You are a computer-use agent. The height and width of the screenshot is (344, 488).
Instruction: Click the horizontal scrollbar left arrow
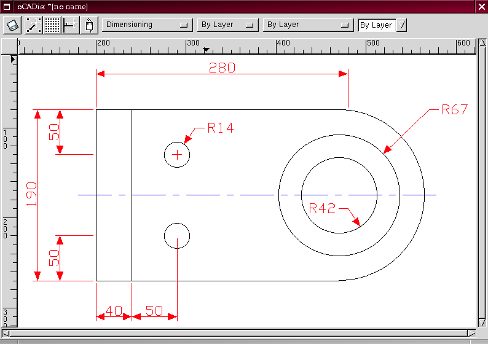point(6,333)
